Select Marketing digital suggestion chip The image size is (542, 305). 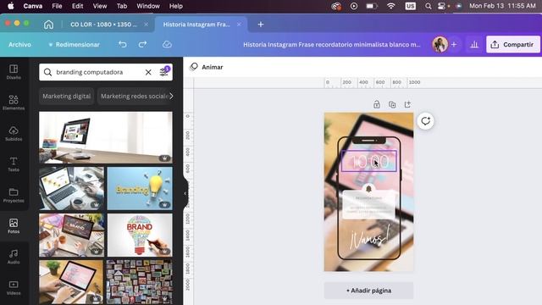tap(66, 96)
